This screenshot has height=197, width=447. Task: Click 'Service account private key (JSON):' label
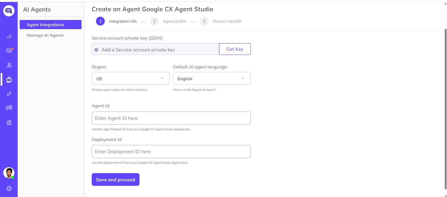127,38
